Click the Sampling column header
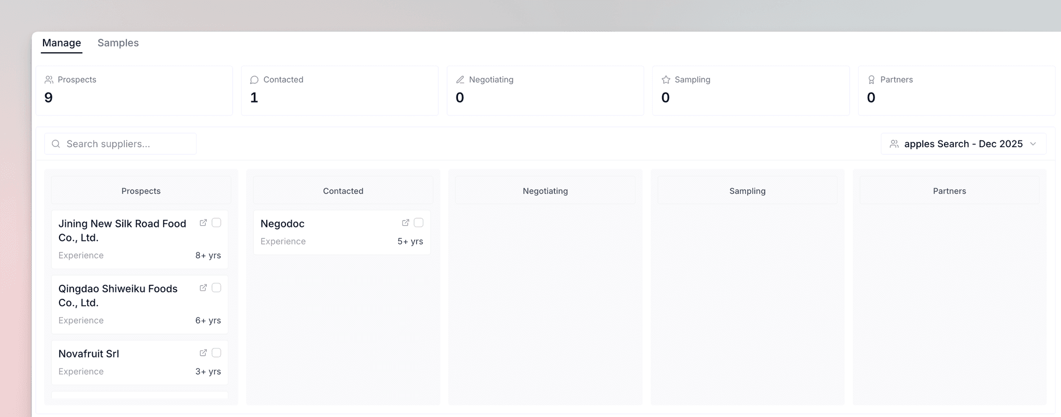Image resolution: width=1061 pixels, height=417 pixels. pyautogui.click(x=748, y=191)
